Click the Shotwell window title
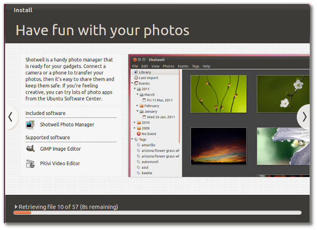Screen dimensions: 317x230 157,59
